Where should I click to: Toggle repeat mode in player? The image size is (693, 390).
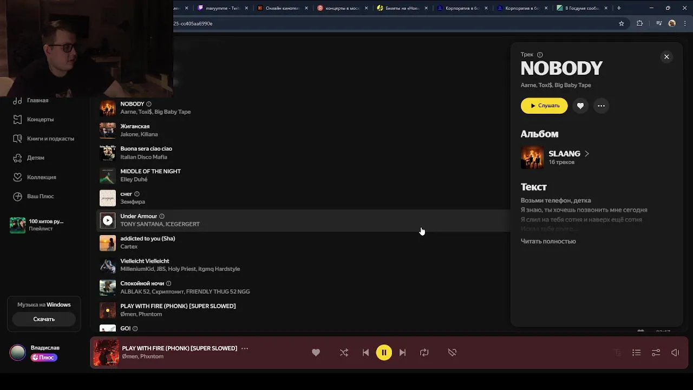coord(424,353)
